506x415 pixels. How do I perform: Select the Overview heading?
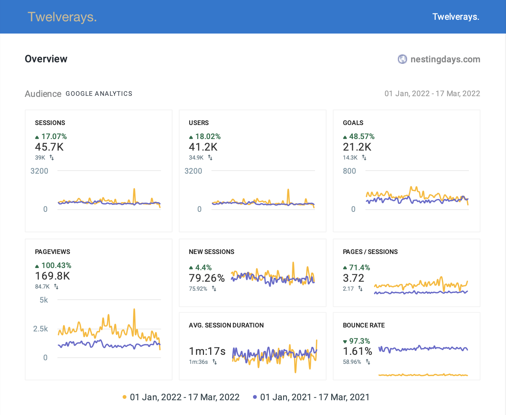click(46, 59)
